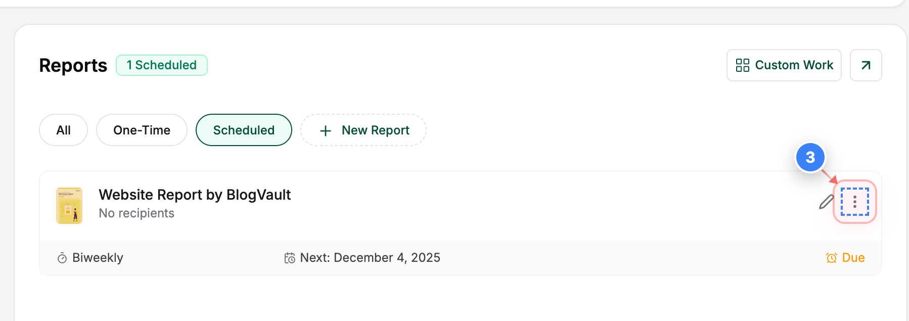The width and height of the screenshot is (909, 321).
Task: Click the 1 Scheduled badge
Action: click(161, 65)
